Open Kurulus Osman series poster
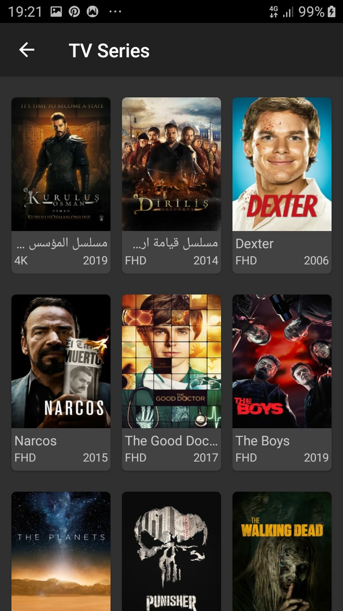The image size is (343, 611). [x=61, y=164]
